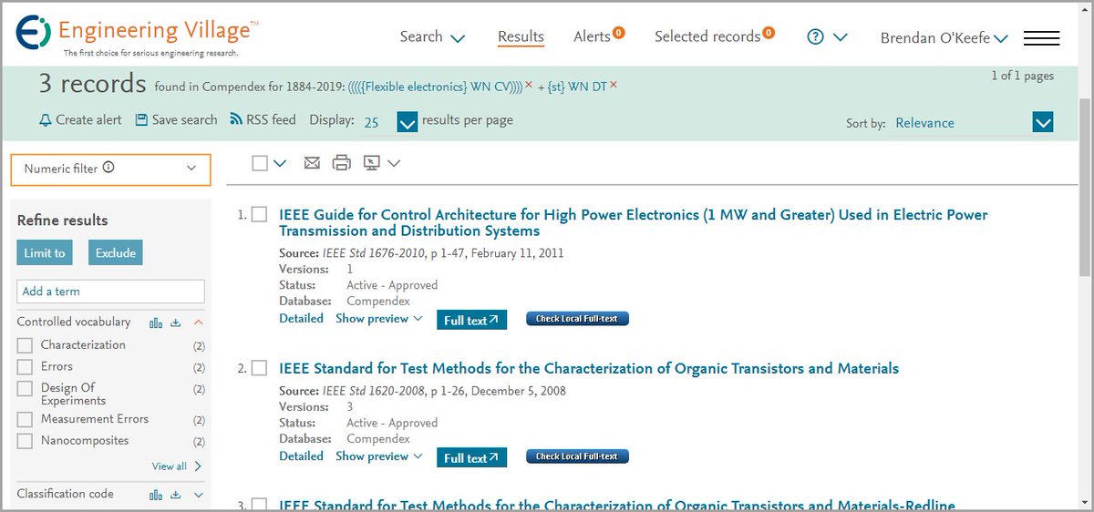Download Controlled vocabulary data
Viewport: 1094px width, 512px height.
176,323
